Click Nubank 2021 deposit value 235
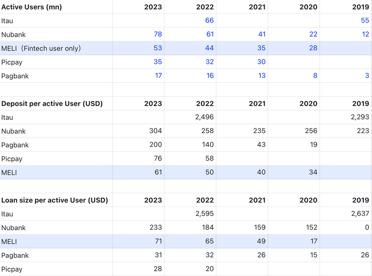Image resolution: width=372 pixels, height=276 pixels. (259, 131)
